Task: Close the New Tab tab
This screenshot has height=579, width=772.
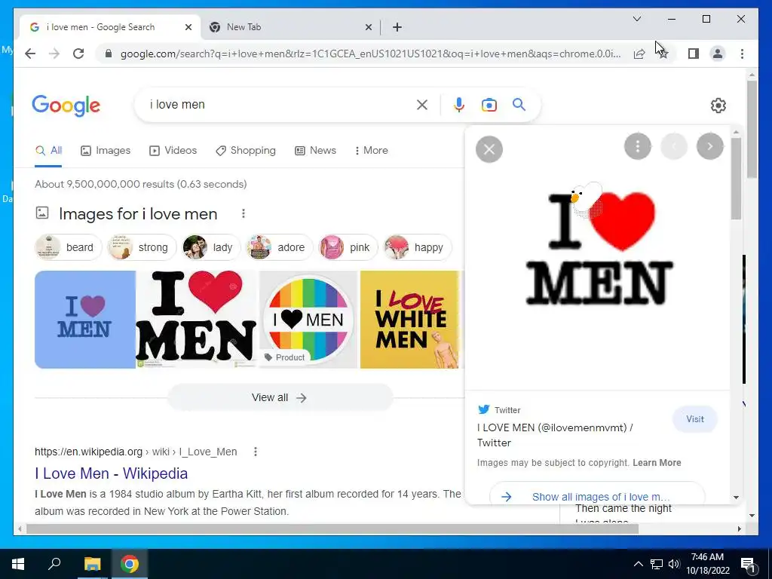Action: pyautogui.click(x=368, y=27)
